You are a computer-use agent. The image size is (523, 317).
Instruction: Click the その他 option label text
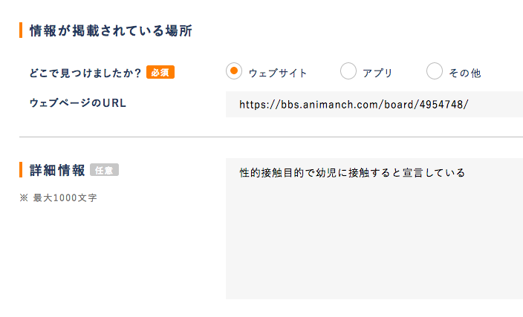tap(465, 73)
